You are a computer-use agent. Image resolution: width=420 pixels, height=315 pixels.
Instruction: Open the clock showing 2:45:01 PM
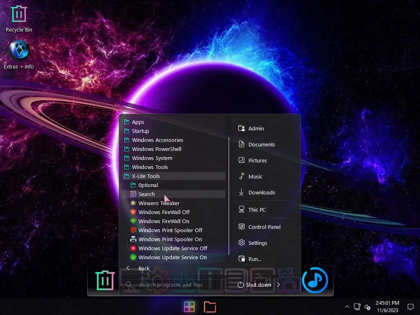coord(387,307)
